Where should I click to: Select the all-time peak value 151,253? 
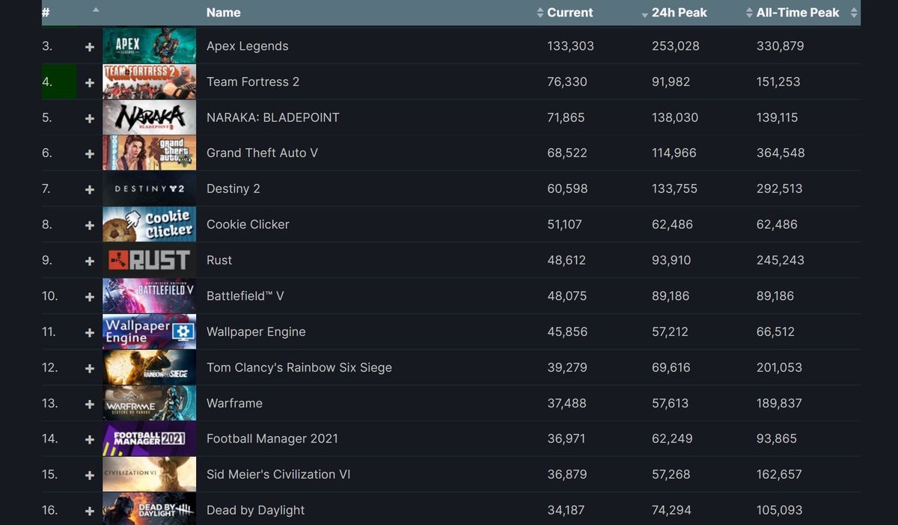pos(778,82)
